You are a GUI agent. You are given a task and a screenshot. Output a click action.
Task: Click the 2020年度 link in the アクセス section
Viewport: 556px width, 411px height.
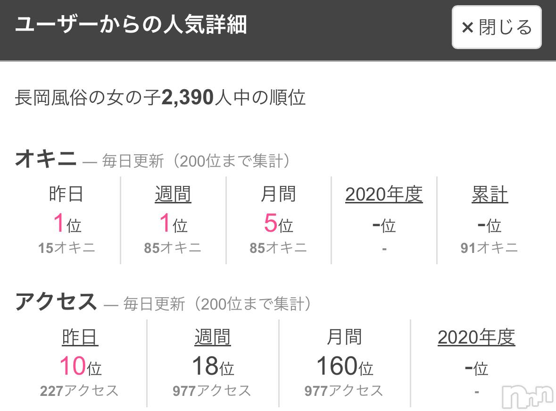click(476, 337)
